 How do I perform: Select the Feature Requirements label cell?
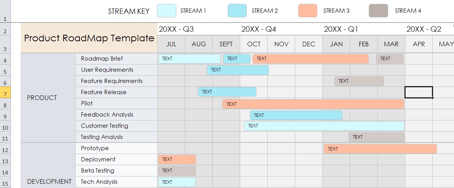[116, 81]
